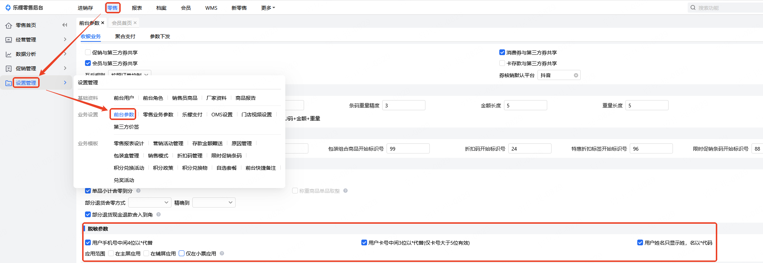Open the 精确到 dropdown

click(214, 202)
